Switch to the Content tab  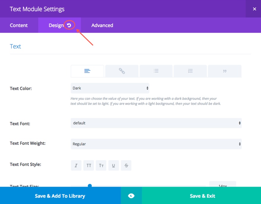[x=19, y=25]
